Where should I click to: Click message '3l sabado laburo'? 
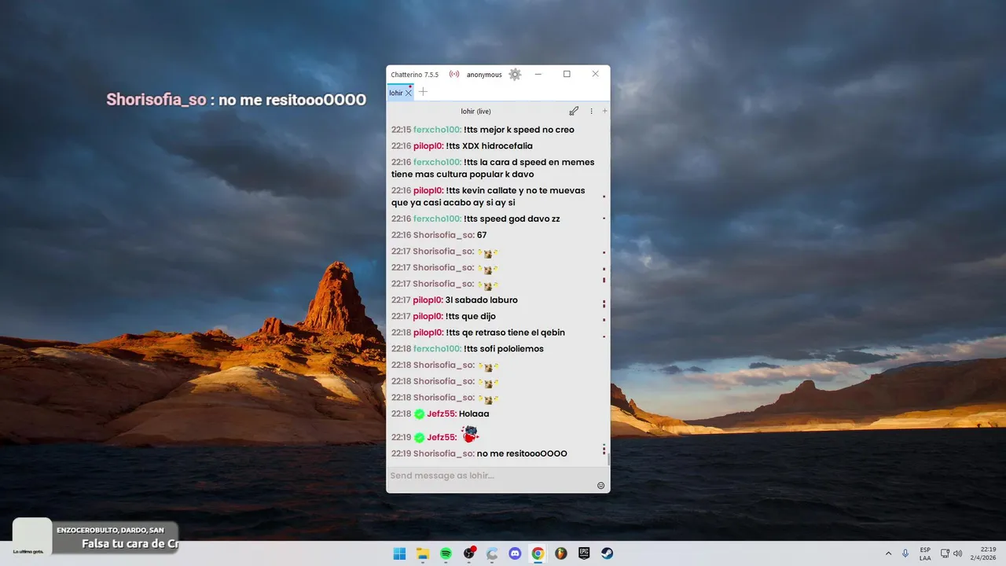(x=482, y=300)
